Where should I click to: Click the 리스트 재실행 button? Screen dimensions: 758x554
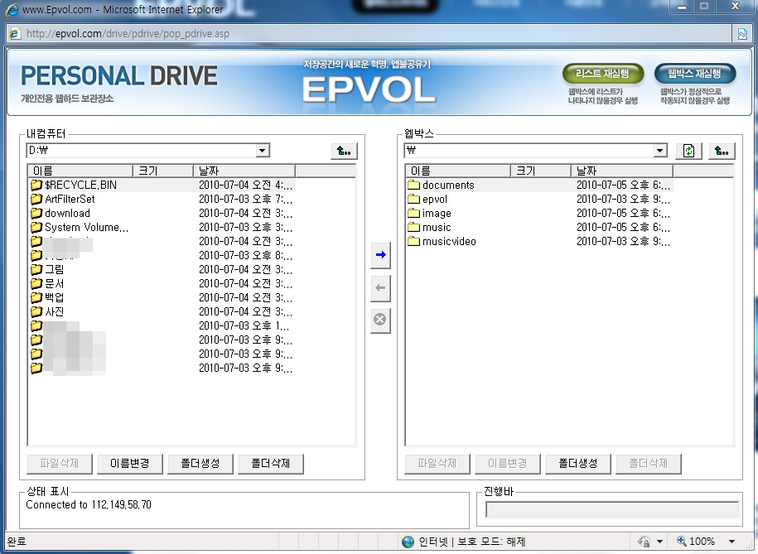click(x=603, y=74)
